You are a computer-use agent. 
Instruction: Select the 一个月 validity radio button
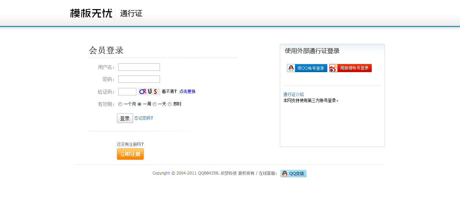click(120, 104)
